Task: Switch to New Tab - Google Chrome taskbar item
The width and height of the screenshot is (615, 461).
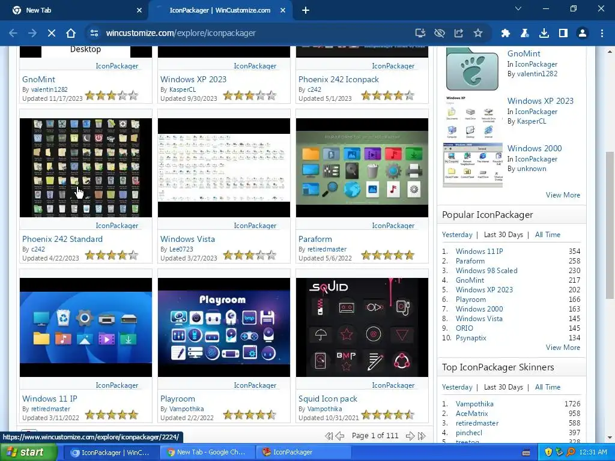Action: (208, 452)
